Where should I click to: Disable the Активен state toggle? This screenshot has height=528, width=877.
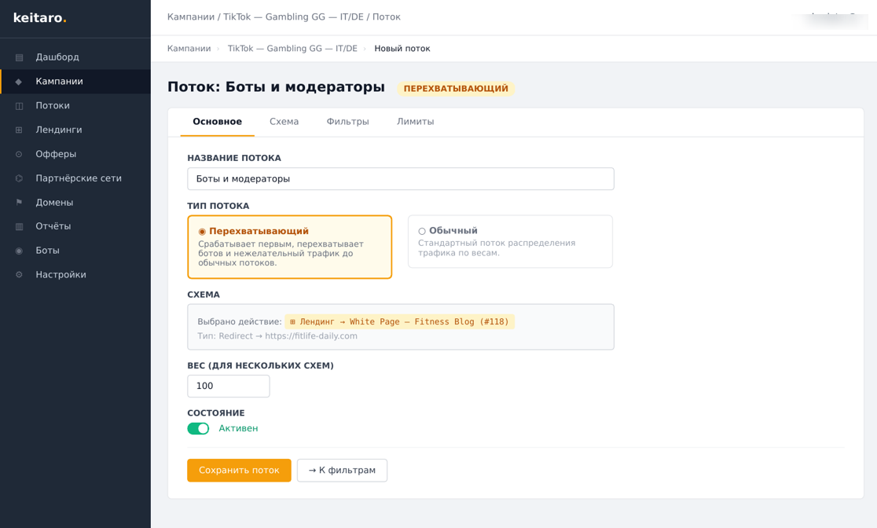(198, 428)
